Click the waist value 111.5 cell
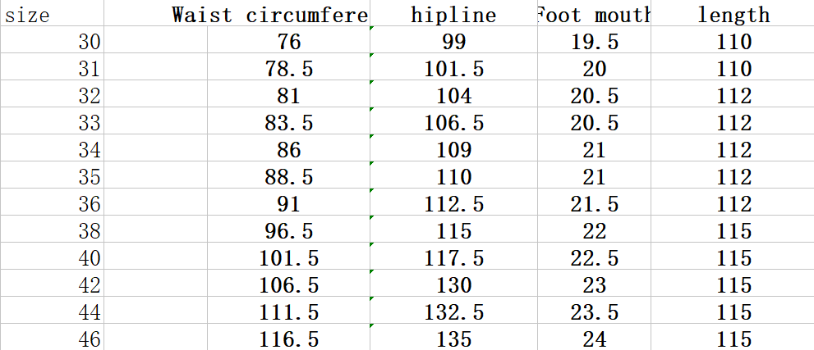 (x=289, y=312)
